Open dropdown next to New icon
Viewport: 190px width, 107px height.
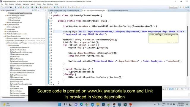[x=4, y=7]
